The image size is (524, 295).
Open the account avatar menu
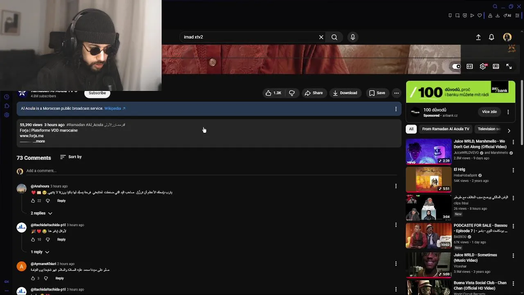tap(507, 37)
